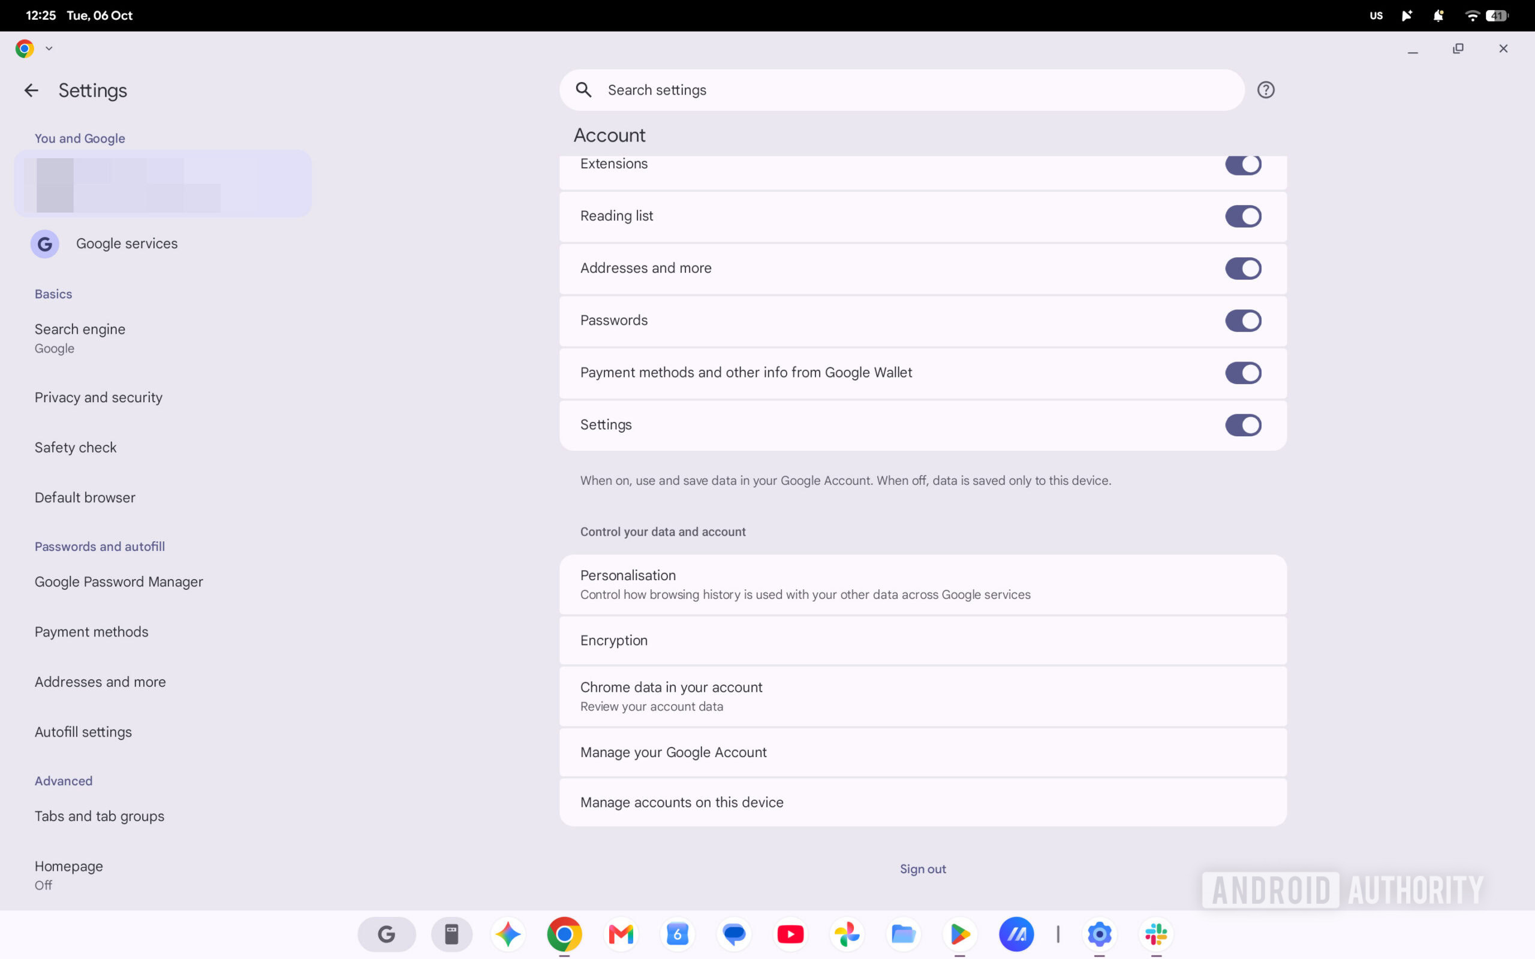Click the Google services label
Viewport: 1535px width, 959px height.
[127, 243]
